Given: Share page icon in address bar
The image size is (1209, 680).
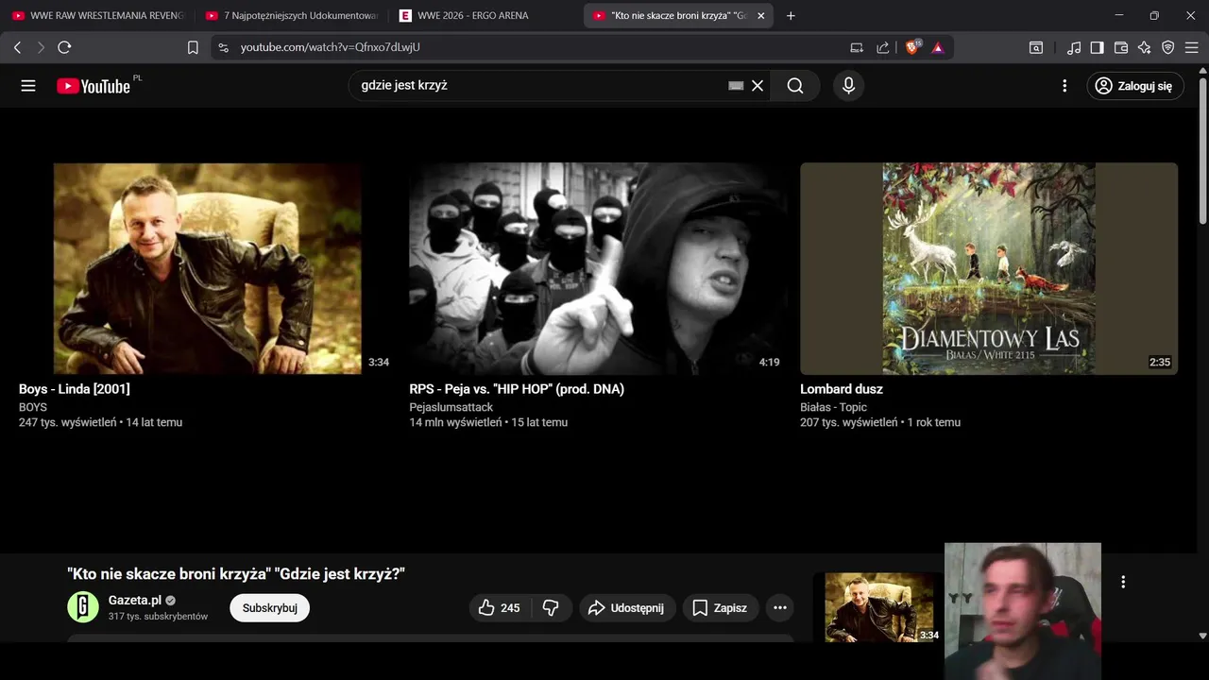Looking at the screenshot, I should pyautogui.click(x=883, y=47).
